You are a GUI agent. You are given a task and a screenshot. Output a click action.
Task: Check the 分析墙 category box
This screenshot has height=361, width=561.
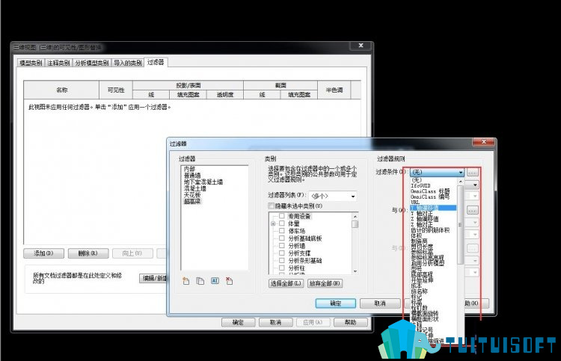(282, 246)
